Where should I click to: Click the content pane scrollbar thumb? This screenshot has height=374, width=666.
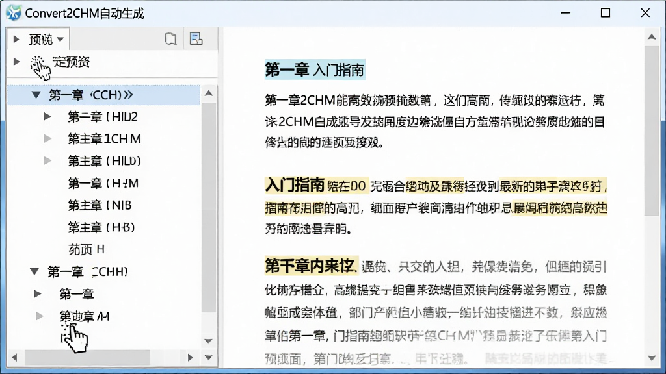(652, 131)
